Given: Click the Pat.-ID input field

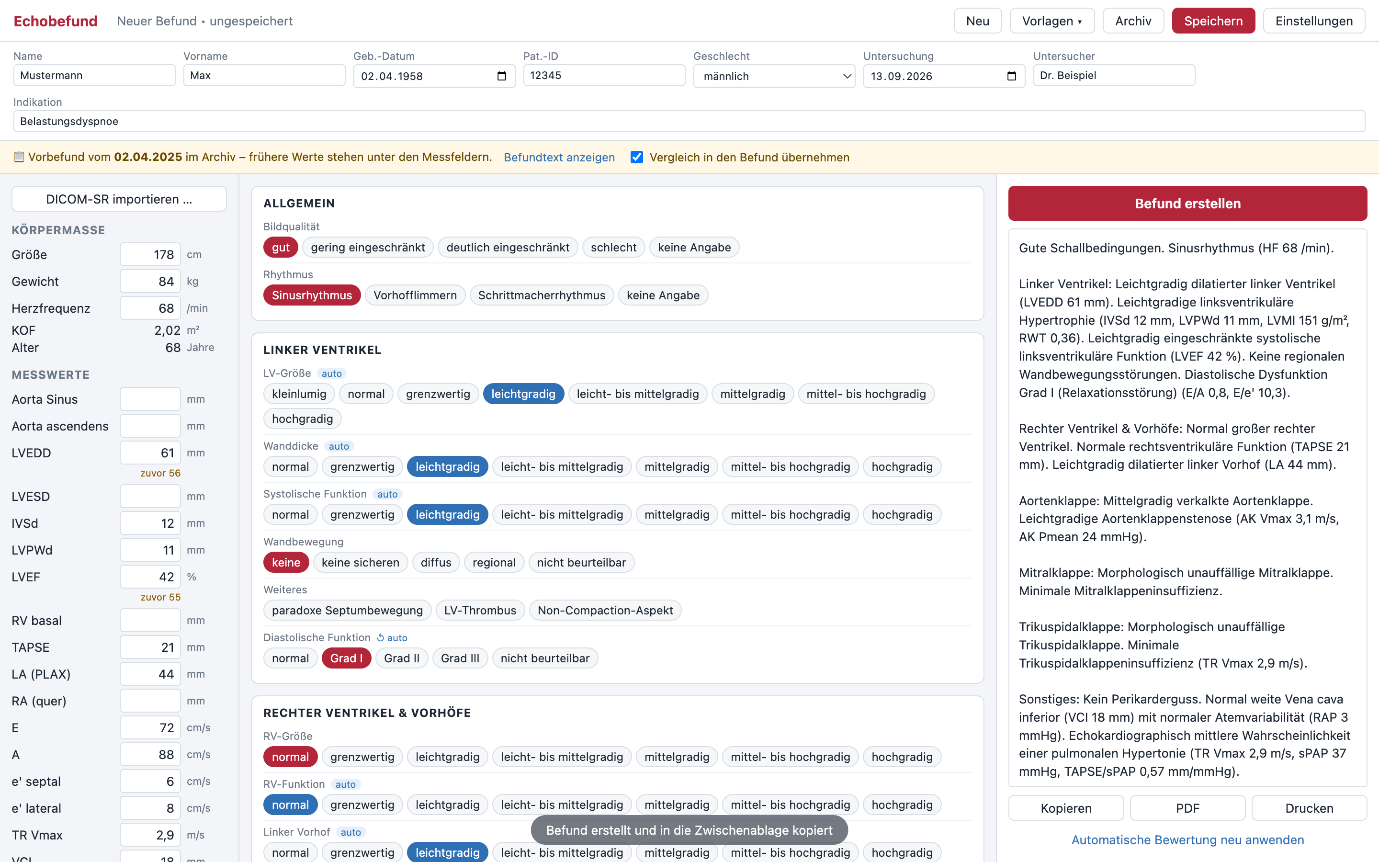Looking at the screenshot, I should pos(604,75).
